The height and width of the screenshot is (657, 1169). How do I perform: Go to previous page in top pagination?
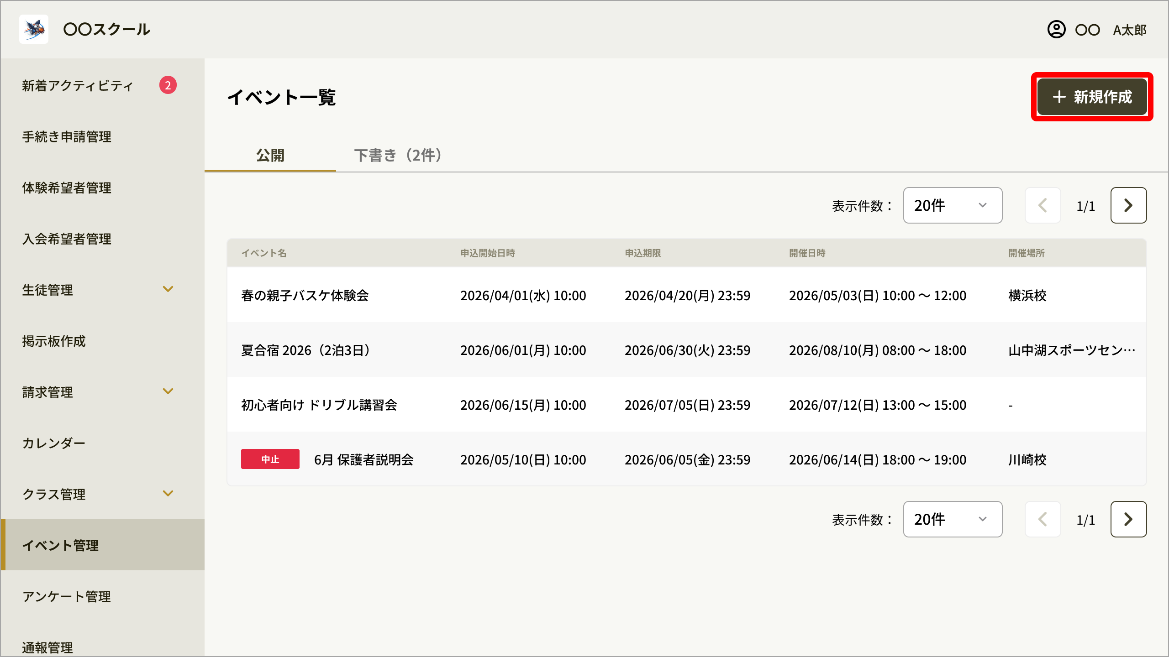pyautogui.click(x=1043, y=205)
